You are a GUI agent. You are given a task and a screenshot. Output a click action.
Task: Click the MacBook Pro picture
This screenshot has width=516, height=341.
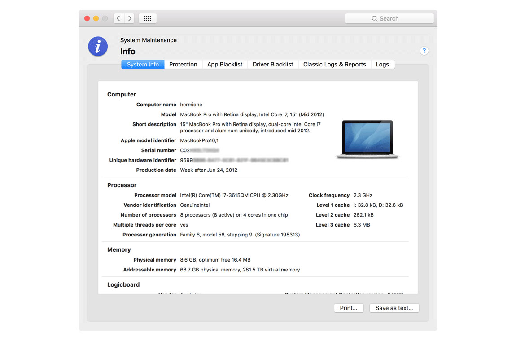[x=367, y=140]
